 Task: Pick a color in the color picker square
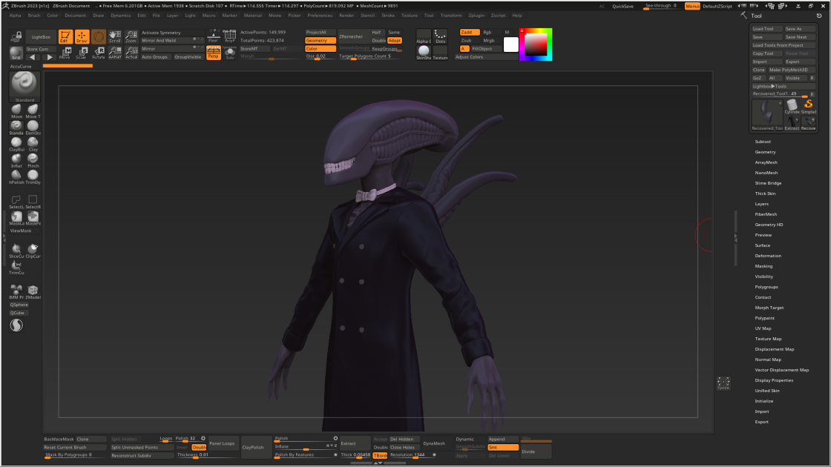click(x=536, y=44)
